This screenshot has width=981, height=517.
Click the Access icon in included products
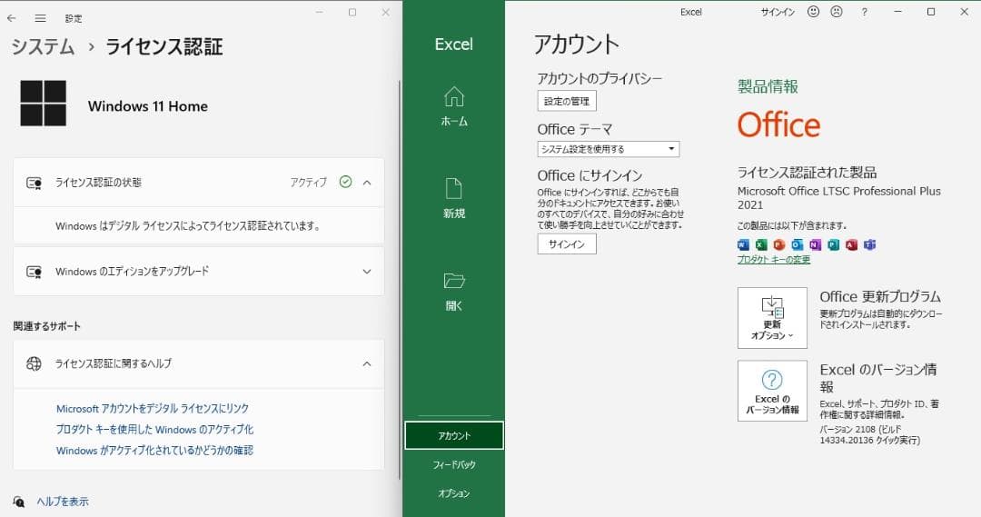point(851,244)
